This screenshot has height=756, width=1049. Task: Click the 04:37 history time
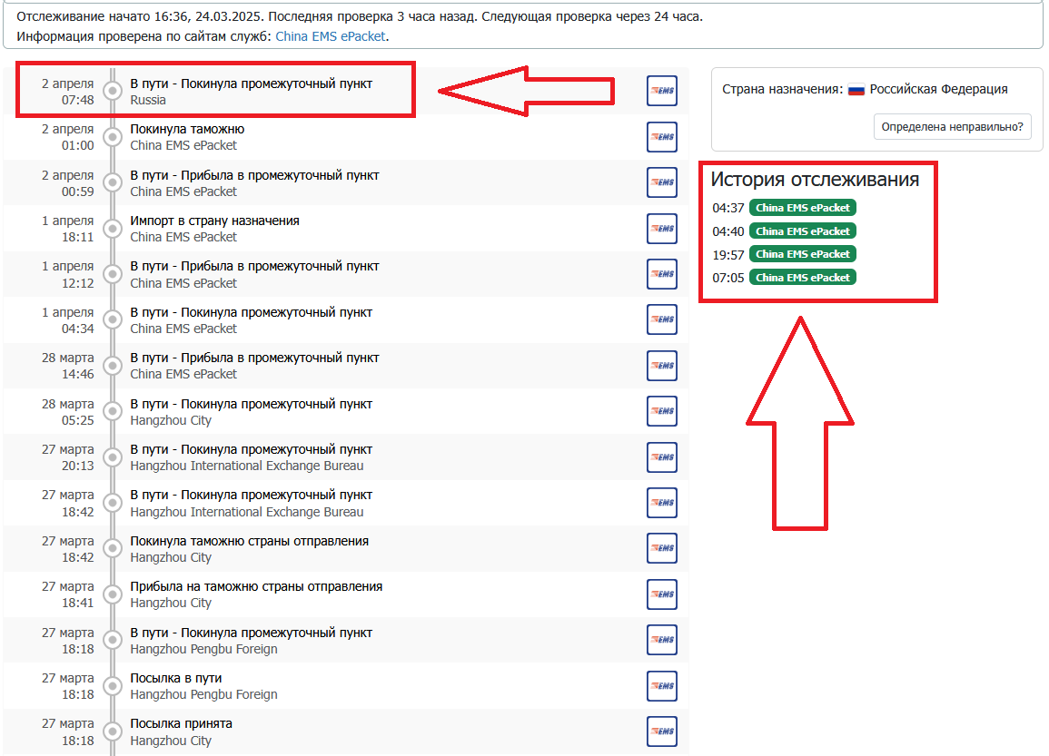727,208
